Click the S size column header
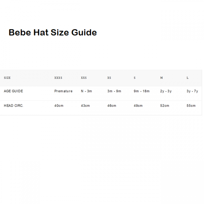 [x=135, y=78]
